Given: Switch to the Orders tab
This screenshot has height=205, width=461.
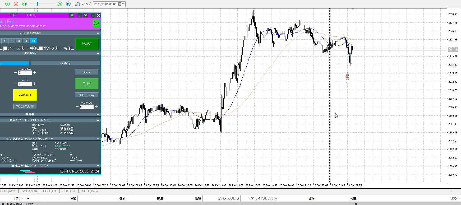Looking at the screenshot, I should [65, 63].
